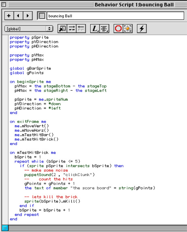Open the Categorized Lingo menu icon

click(104, 29)
